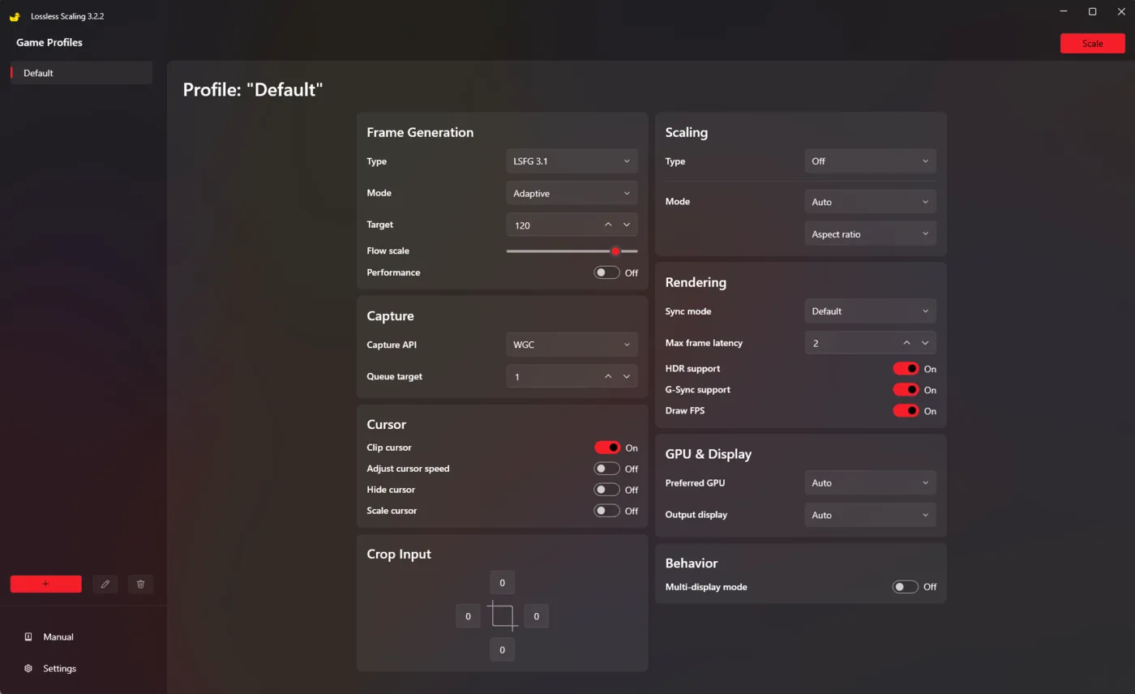Open Scaling Mode dropdown set to Auto
Viewport: 1135px width, 694px height.
click(x=870, y=202)
